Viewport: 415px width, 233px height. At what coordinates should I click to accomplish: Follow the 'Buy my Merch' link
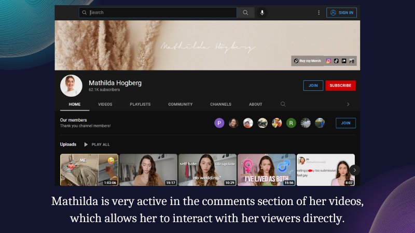tap(308, 61)
